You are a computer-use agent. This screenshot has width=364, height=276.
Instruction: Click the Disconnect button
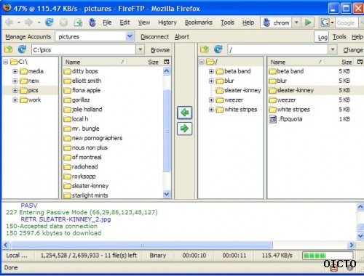click(154, 36)
